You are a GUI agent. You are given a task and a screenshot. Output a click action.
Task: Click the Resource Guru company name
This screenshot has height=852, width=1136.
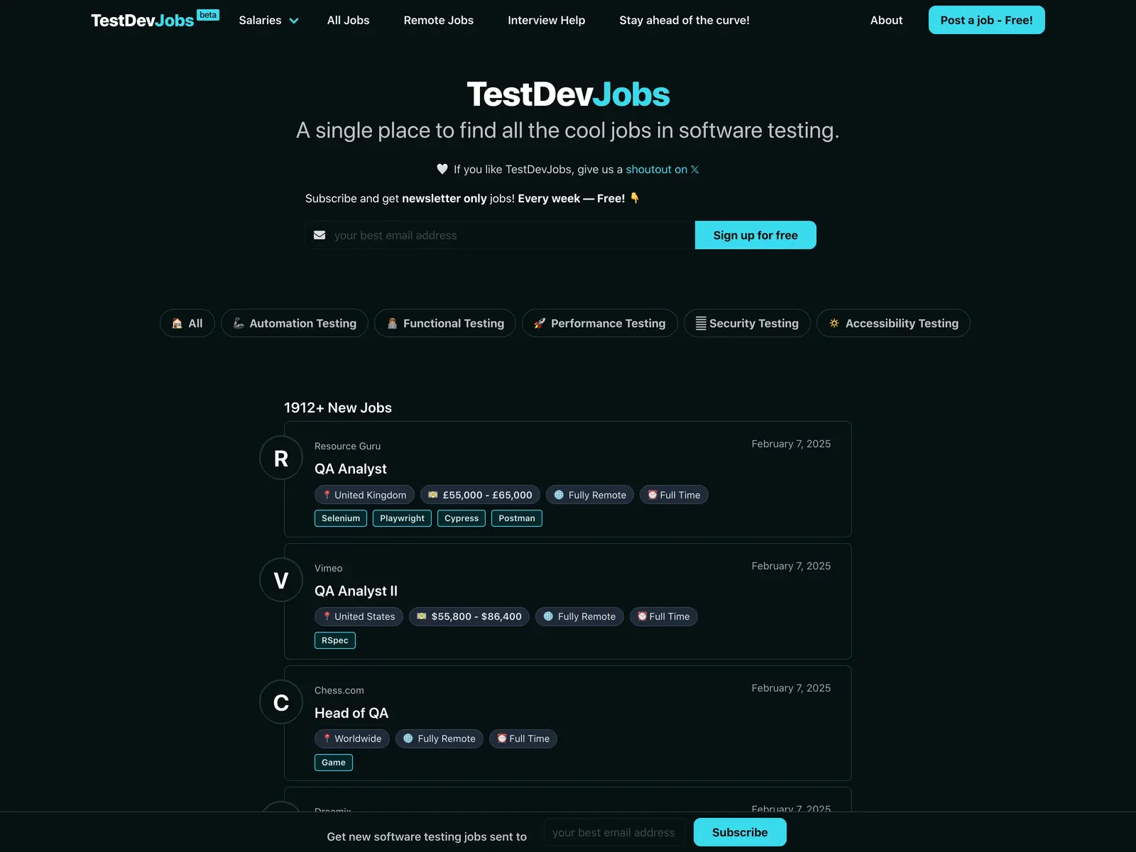347,446
